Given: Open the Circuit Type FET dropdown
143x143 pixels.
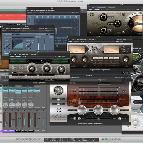Looking at the screenshot, I should [15, 34].
